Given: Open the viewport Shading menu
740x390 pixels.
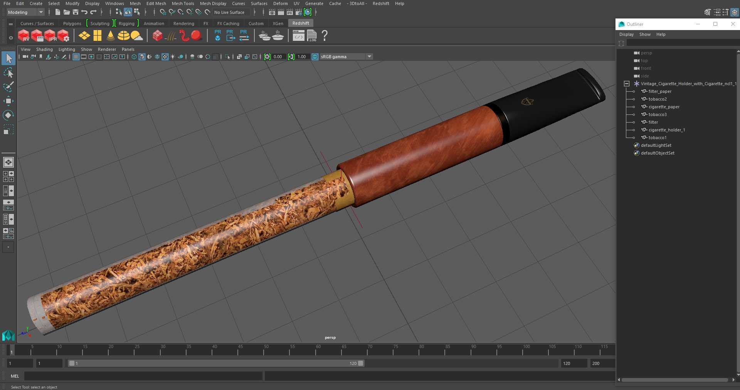Looking at the screenshot, I should (x=44, y=49).
